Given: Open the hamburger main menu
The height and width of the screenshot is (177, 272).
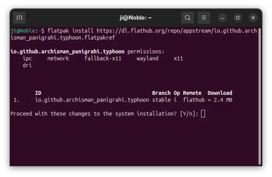Looking at the screenshot, I should pyautogui.click(x=204, y=18).
